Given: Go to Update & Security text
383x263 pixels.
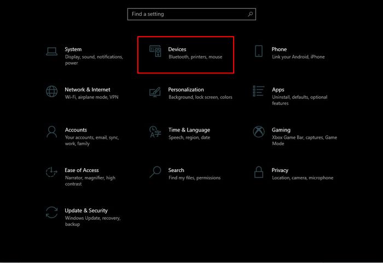Looking at the screenshot, I should [x=86, y=210].
